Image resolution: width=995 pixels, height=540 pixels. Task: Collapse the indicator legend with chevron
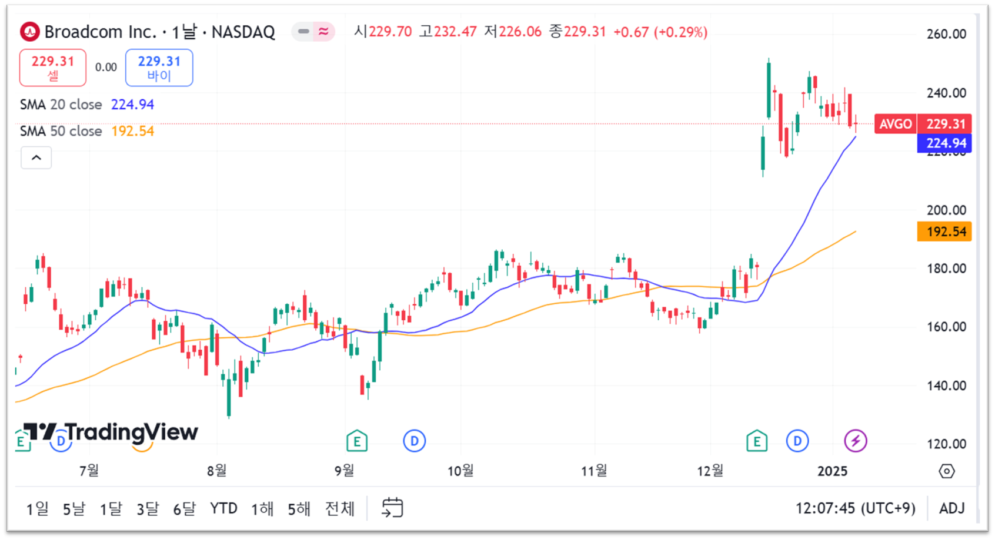coord(36,158)
